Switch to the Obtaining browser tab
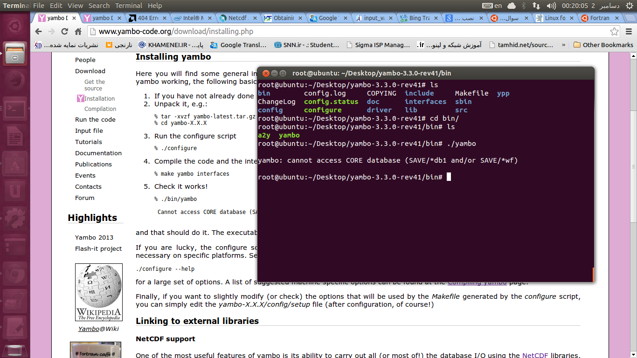The height and width of the screenshot is (358, 637). click(283, 18)
